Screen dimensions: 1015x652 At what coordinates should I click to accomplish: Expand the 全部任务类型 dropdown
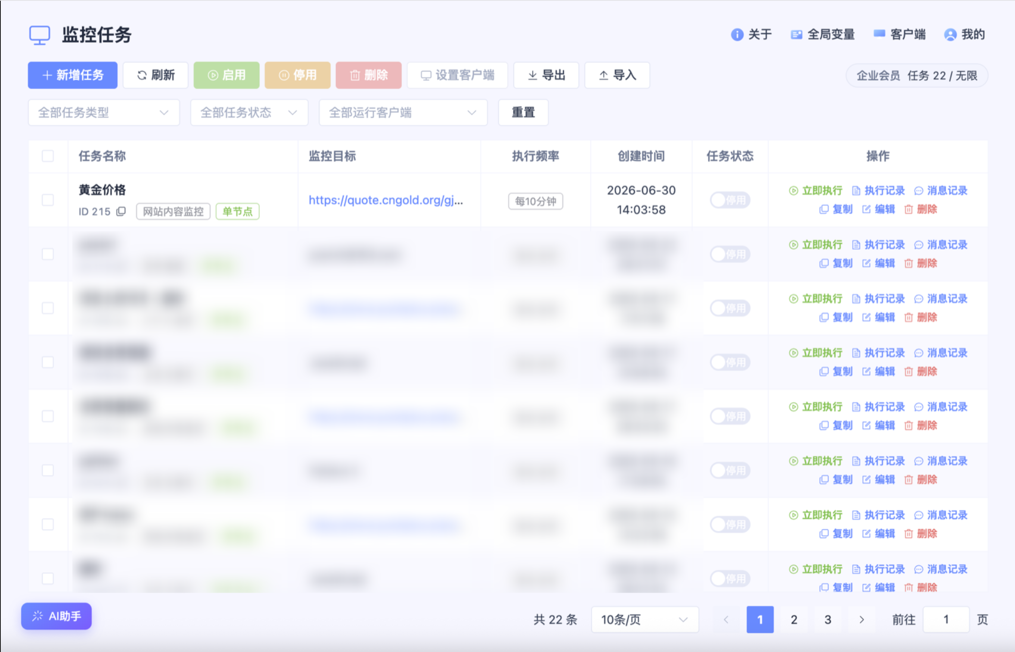pos(104,113)
